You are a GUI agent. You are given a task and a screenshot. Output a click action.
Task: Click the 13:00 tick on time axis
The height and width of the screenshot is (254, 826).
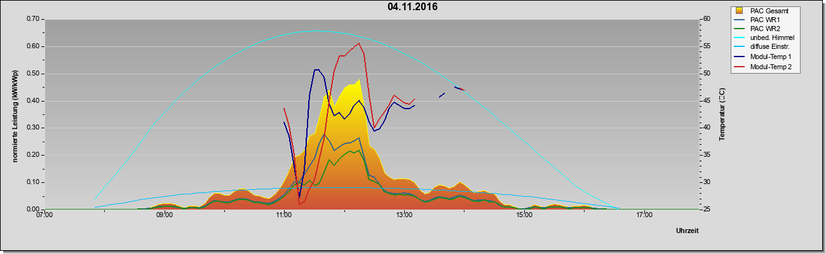coord(404,215)
